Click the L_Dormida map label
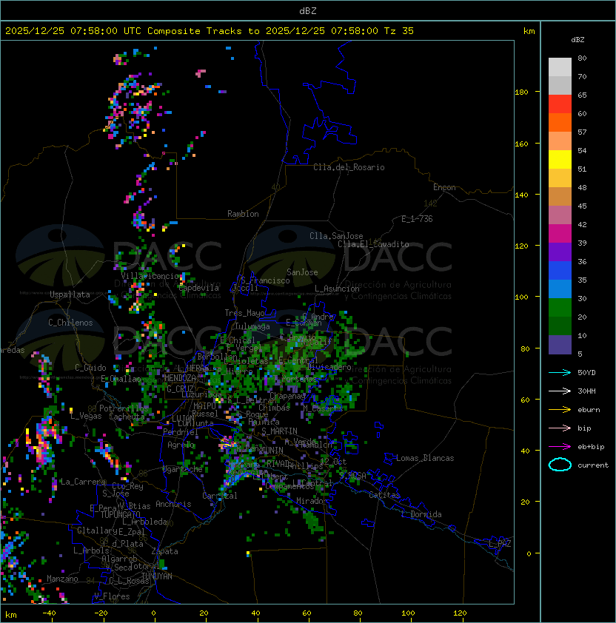This screenshot has height=623, width=616. coord(421,514)
